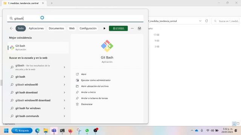
Task: Click the large Git Bash logo in preview
Action: 107,46
